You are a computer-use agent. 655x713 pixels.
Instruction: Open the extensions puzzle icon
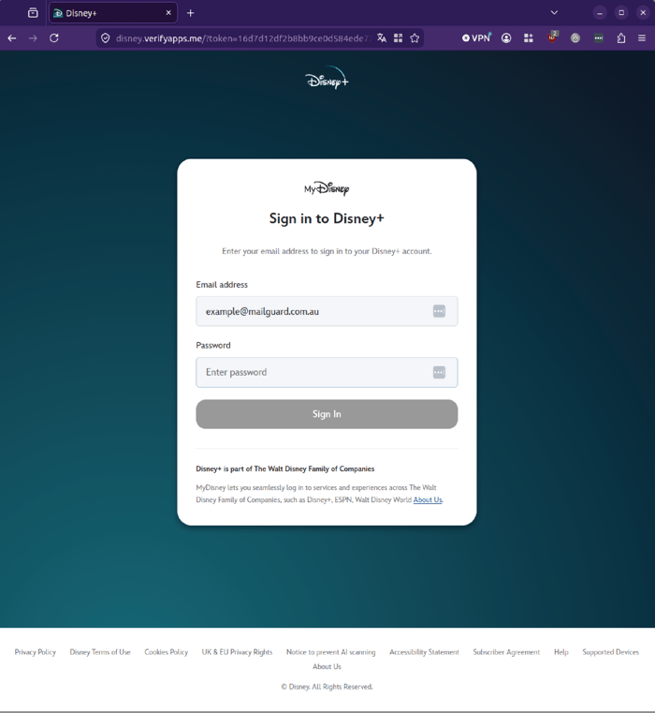pos(621,38)
